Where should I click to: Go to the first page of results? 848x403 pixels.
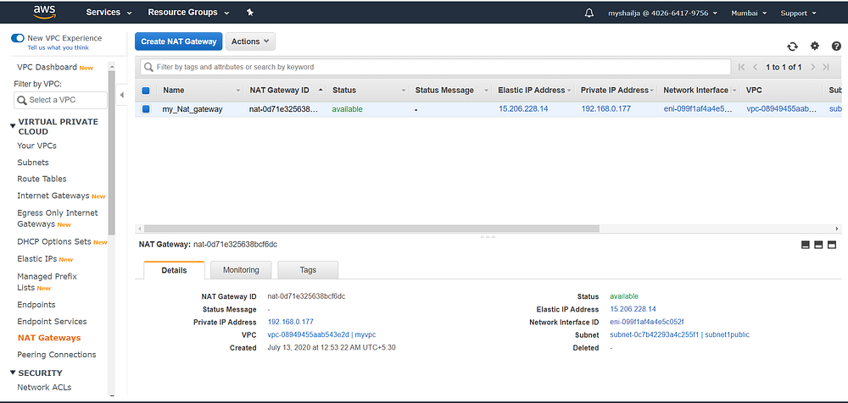click(741, 67)
